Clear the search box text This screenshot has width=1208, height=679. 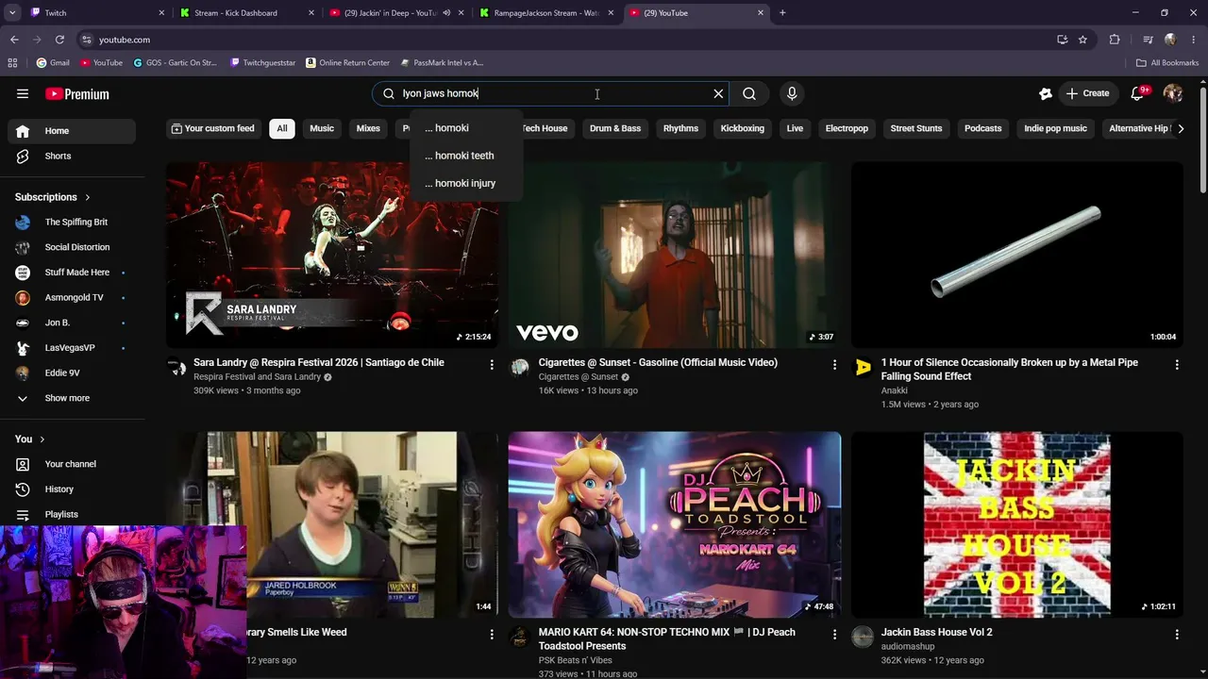click(x=718, y=93)
